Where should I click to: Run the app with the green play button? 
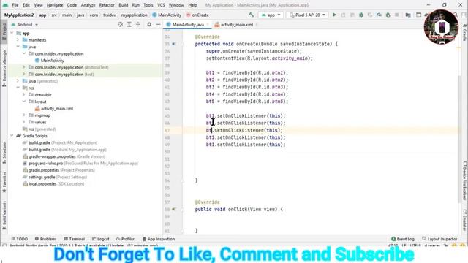click(x=334, y=15)
